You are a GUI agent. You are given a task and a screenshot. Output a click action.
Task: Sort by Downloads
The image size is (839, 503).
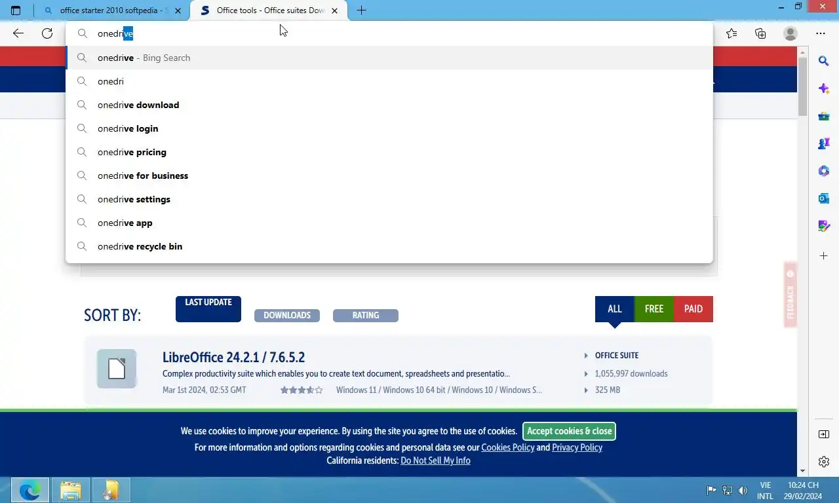point(287,316)
